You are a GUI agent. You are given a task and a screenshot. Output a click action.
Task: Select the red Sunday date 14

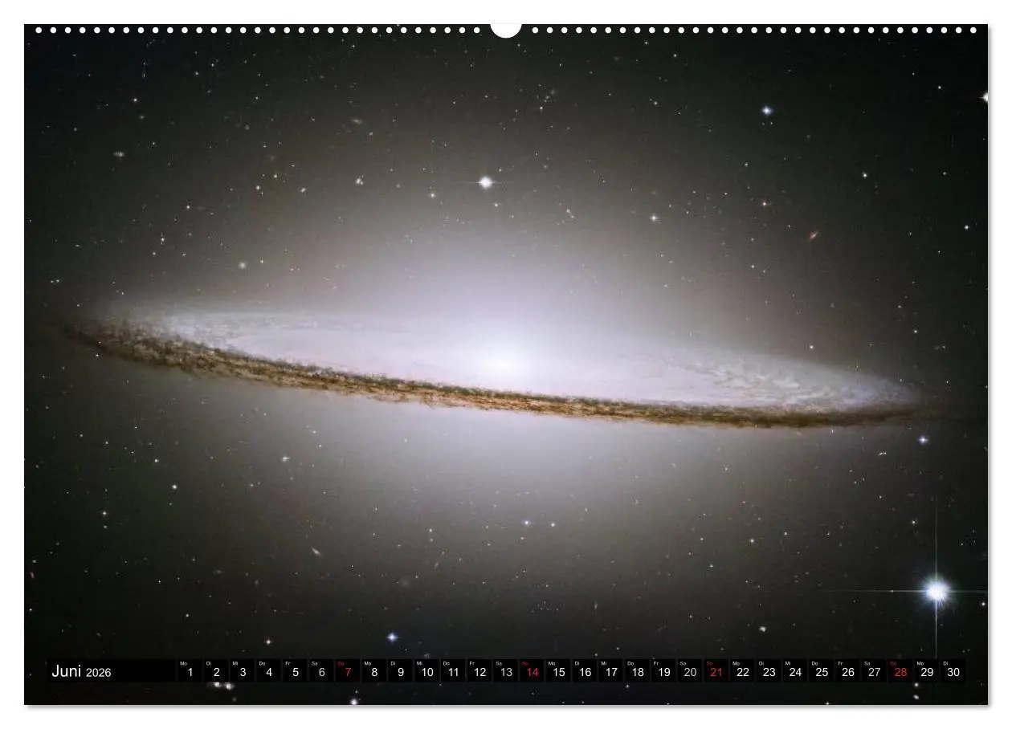(x=533, y=672)
